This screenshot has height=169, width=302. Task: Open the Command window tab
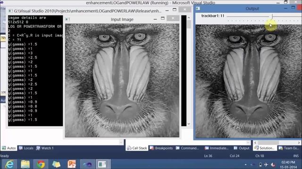pos(187,148)
